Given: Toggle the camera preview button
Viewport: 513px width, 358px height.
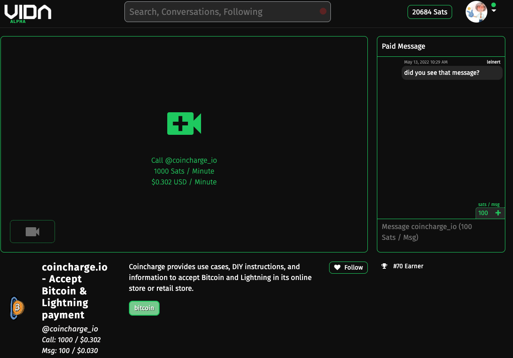Looking at the screenshot, I should [32, 232].
